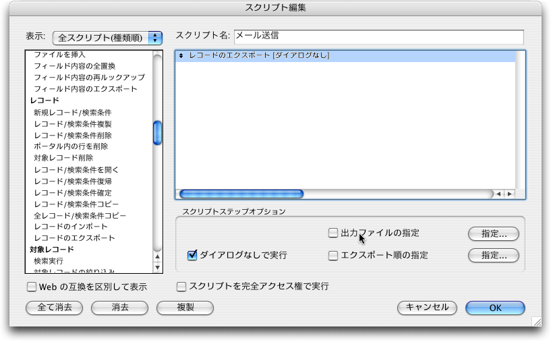The width and height of the screenshot is (551, 342).
Task: Uncheck ダイアログなしで実行 option
Action: click(192, 255)
